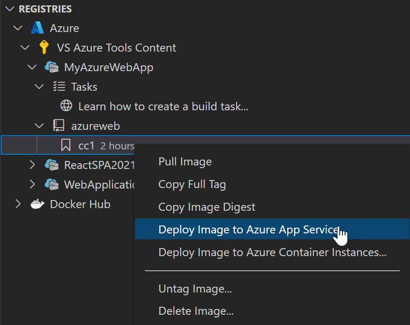Select the Azure label
410x325 pixels.
pyautogui.click(x=64, y=28)
